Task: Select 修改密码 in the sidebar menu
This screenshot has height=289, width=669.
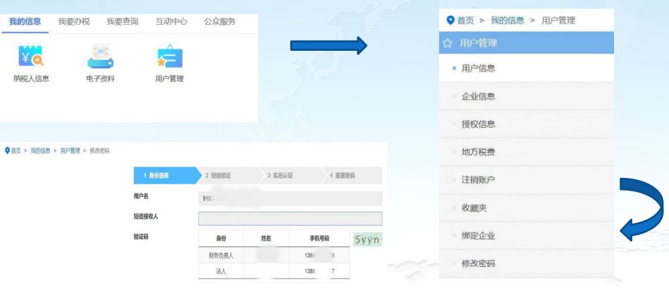Action: click(526, 264)
